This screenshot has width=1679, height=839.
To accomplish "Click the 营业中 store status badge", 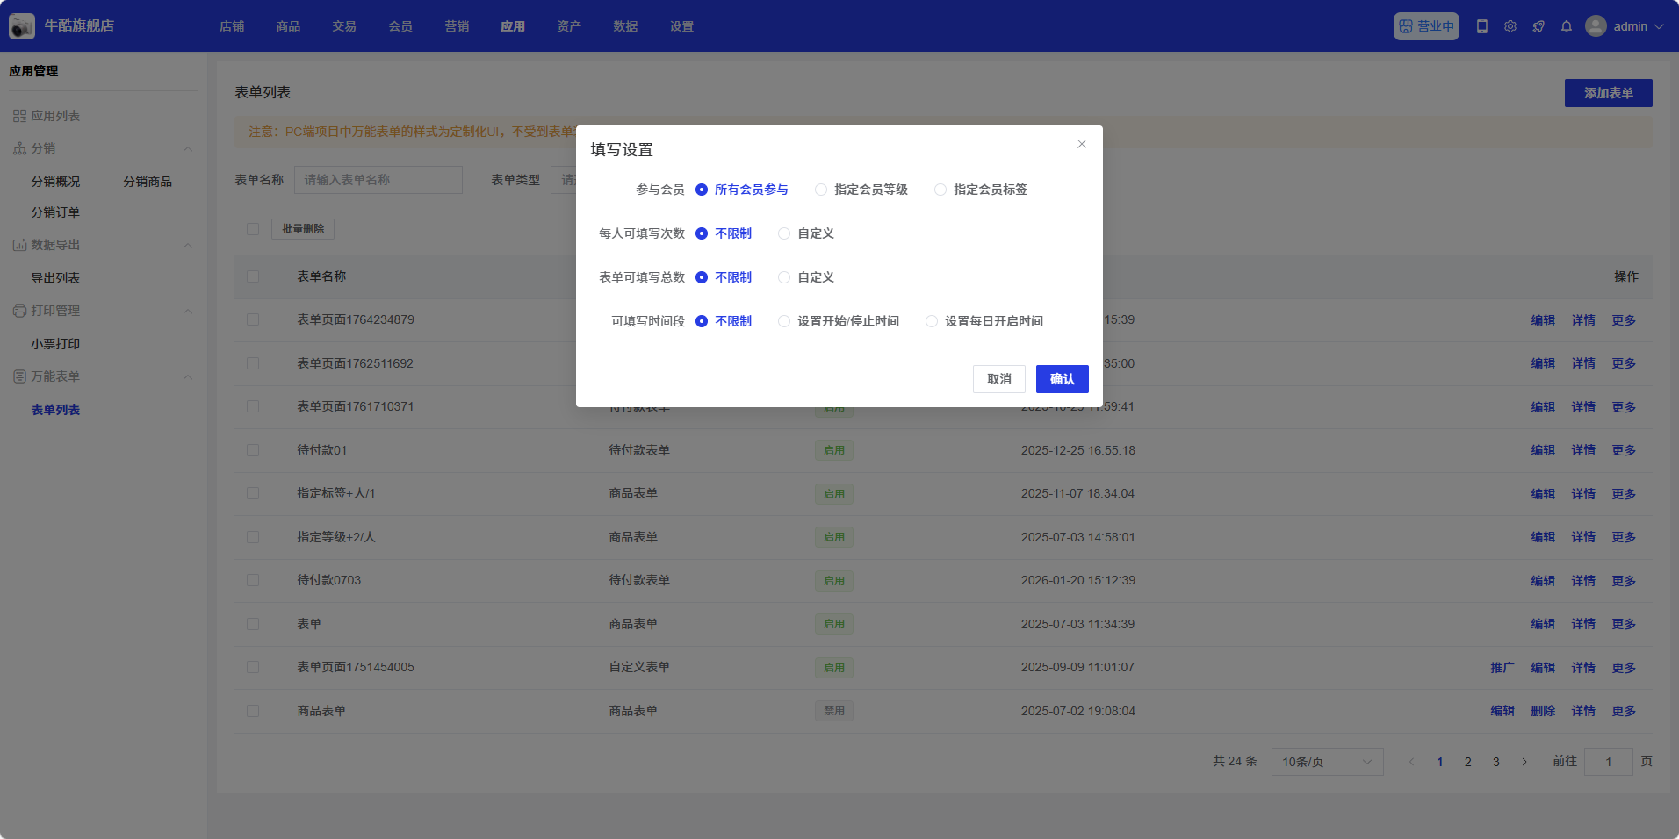I will 1426,26.
